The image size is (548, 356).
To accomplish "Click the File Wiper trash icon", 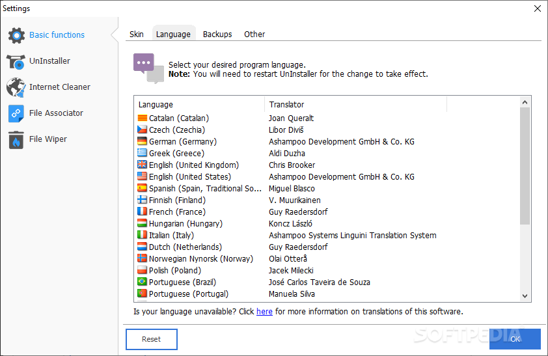I will point(16,140).
